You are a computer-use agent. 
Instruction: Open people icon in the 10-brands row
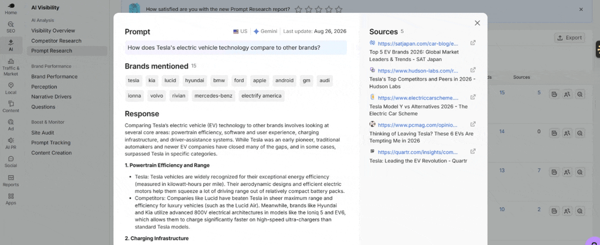567,210
